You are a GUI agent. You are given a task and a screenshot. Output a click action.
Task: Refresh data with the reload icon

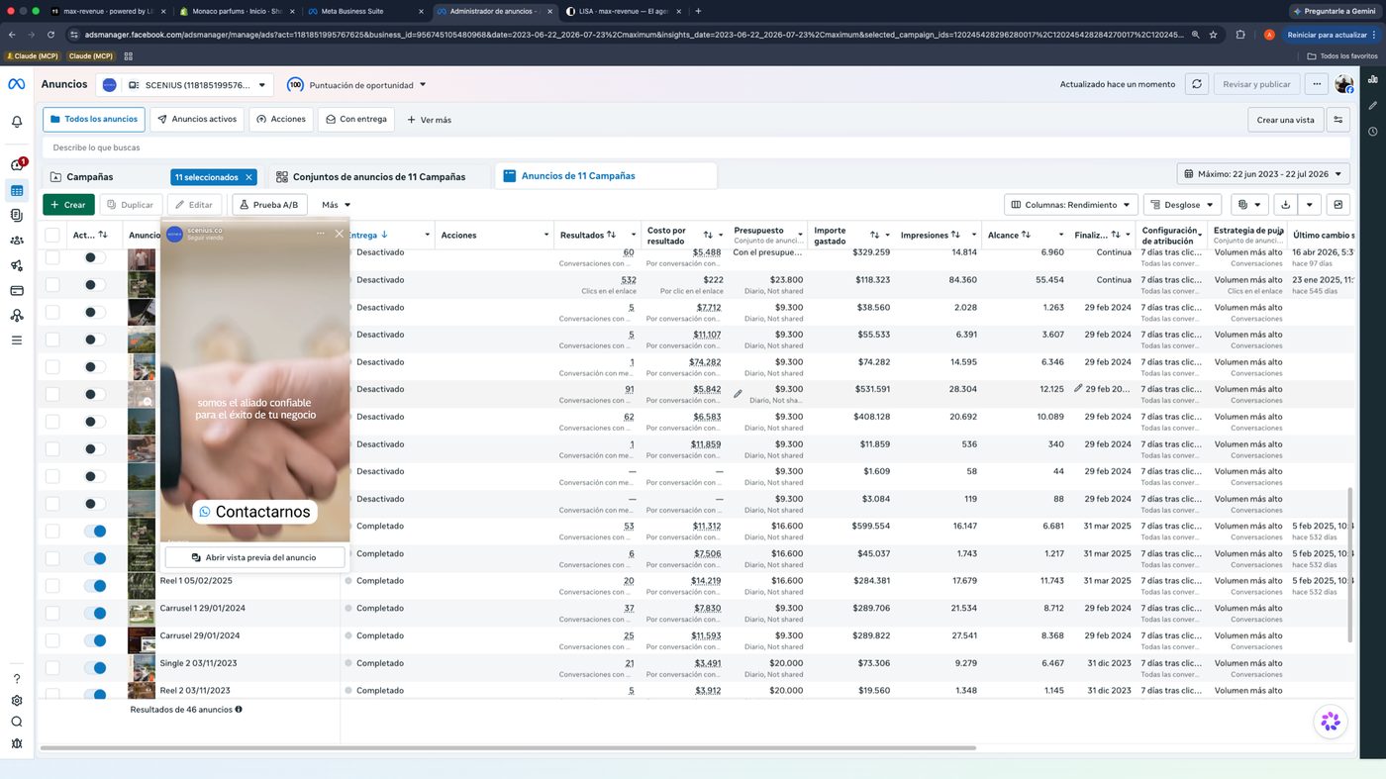pyautogui.click(x=1197, y=84)
